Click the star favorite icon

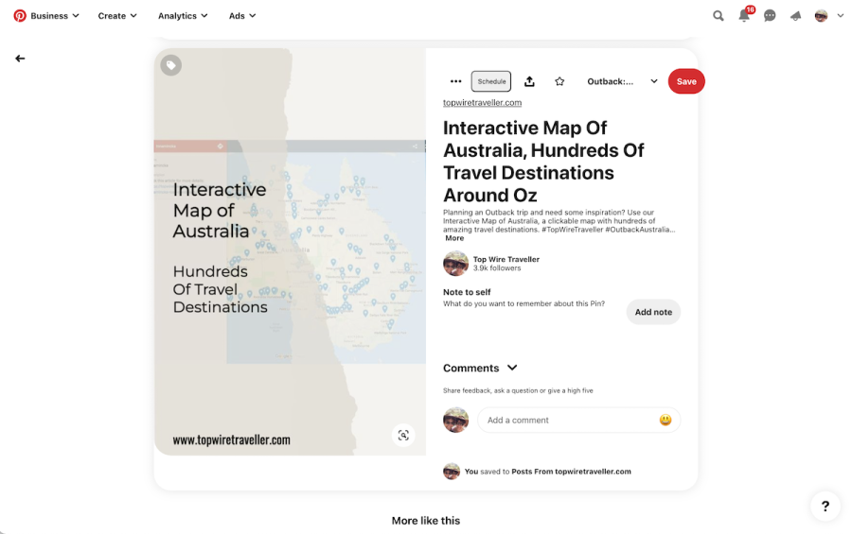559,81
